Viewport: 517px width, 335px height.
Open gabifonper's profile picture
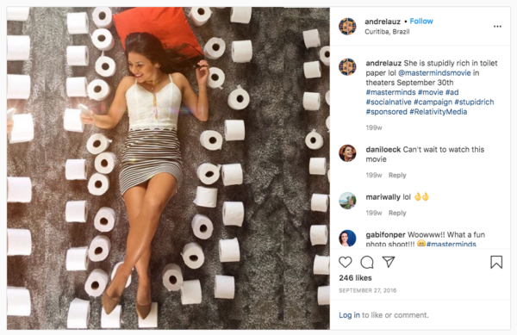[347, 239]
